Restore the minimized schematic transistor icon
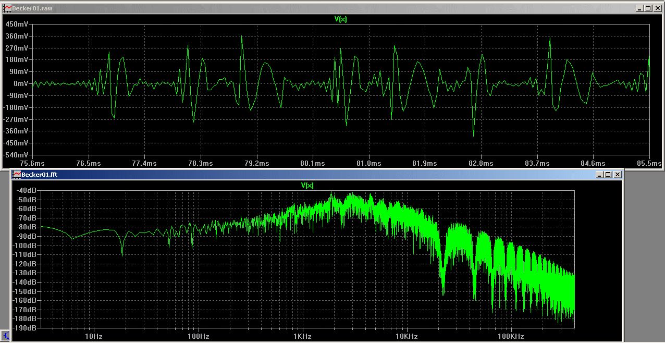This screenshot has width=665, height=343. click(5, 336)
